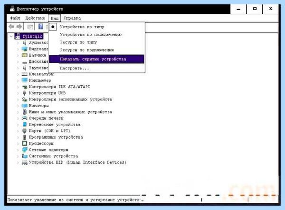Choose Ресурсы по подключению menu item
This screenshot has width=285, height=210.
pyautogui.click(x=97, y=50)
